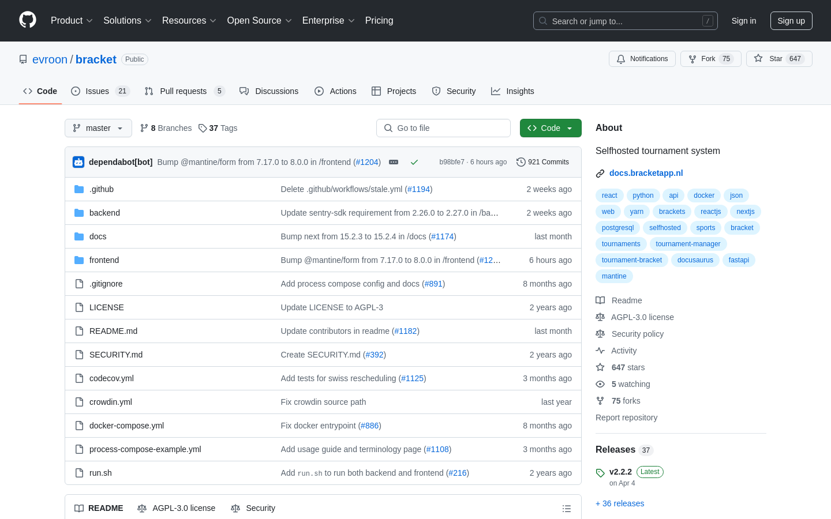
Task: Click the Go to file input
Action: tap(443, 128)
